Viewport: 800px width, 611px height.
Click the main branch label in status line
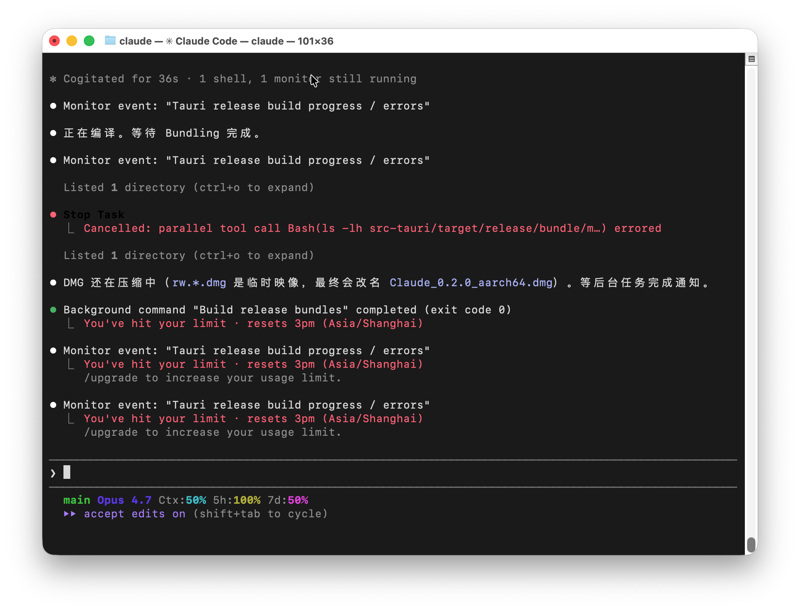tap(77, 500)
